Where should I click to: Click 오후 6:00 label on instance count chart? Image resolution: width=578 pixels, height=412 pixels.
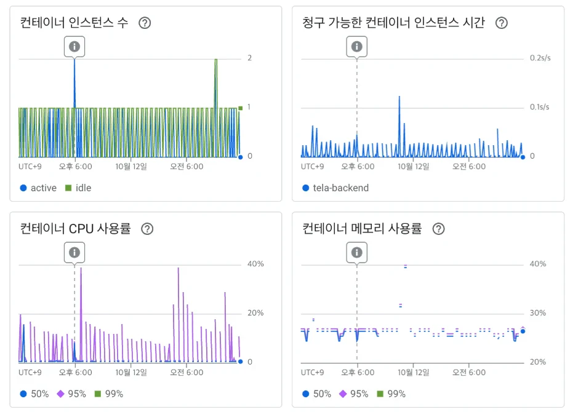[x=76, y=167]
